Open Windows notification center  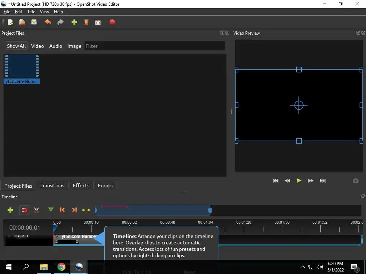click(355, 267)
